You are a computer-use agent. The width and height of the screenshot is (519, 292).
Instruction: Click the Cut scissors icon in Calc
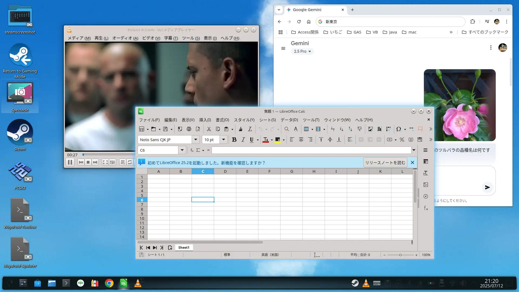click(x=209, y=129)
